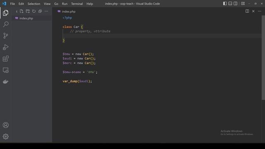
Task: Select index.php in the explorer tree
Action: point(32,18)
